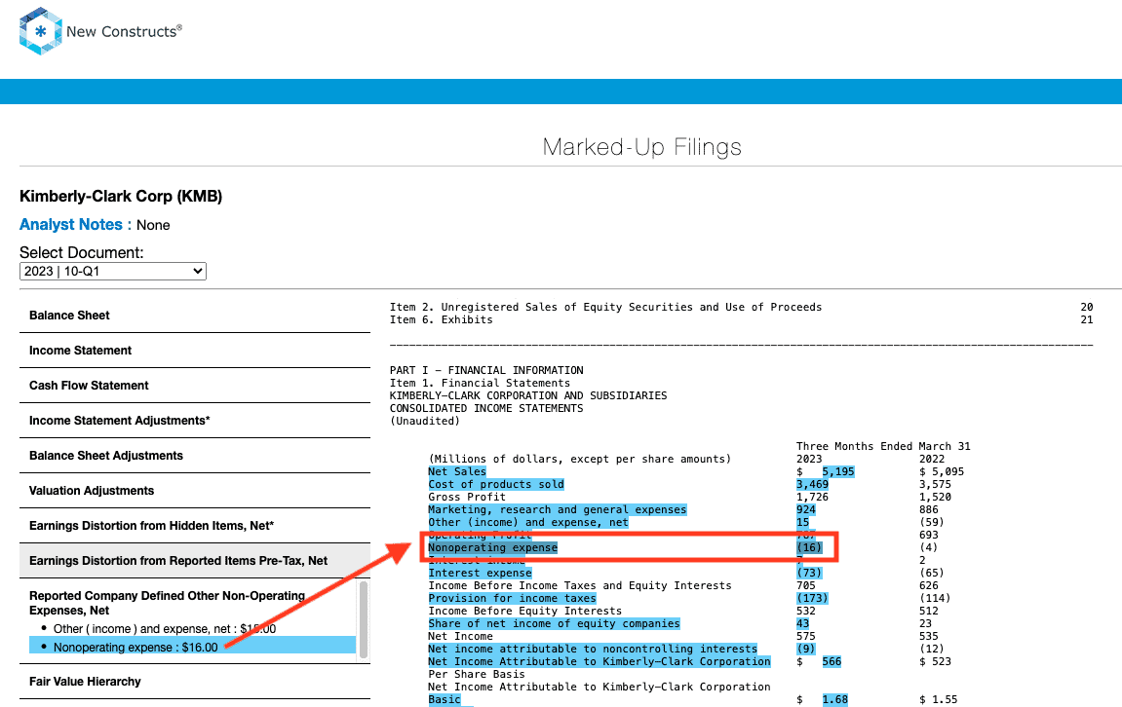
Task: Open the Cash Flow Statement section
Action: (89, 386)
